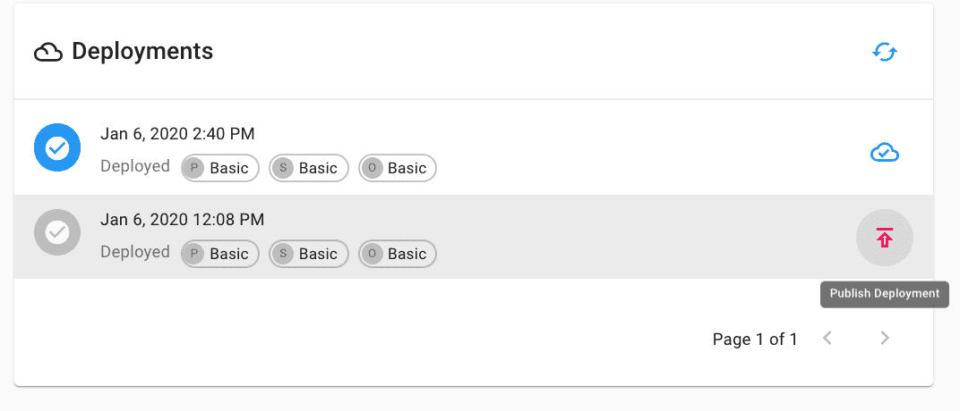The height and width of the screenshot is (411, 960).
Task: Go to the next page with right chevron
Action: click(885, 338)
